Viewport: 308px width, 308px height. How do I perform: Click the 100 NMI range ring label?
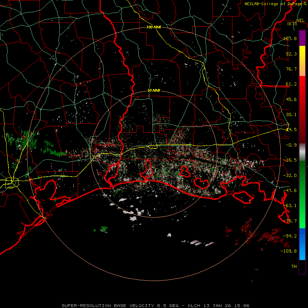click(154, 27)
